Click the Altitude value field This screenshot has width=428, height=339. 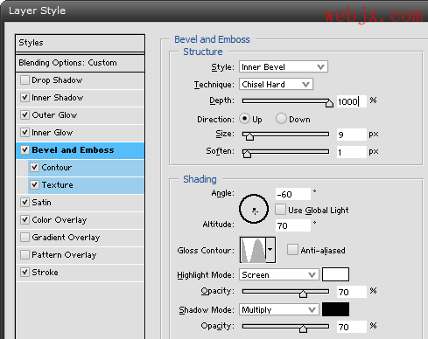(293, 225)
